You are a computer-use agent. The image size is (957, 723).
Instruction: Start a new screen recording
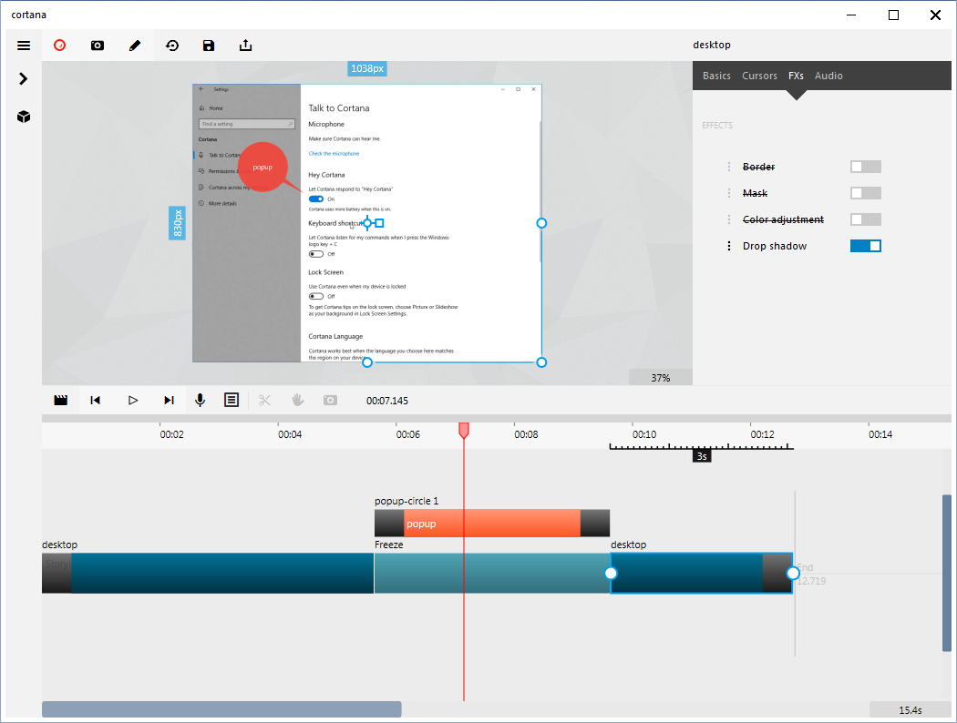tap(60, 46)
